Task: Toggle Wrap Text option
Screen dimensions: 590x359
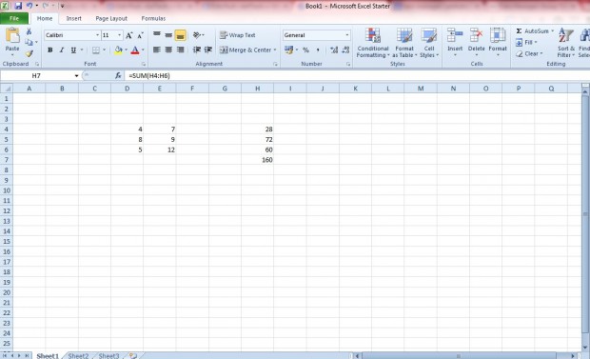Action: point(238,35)
